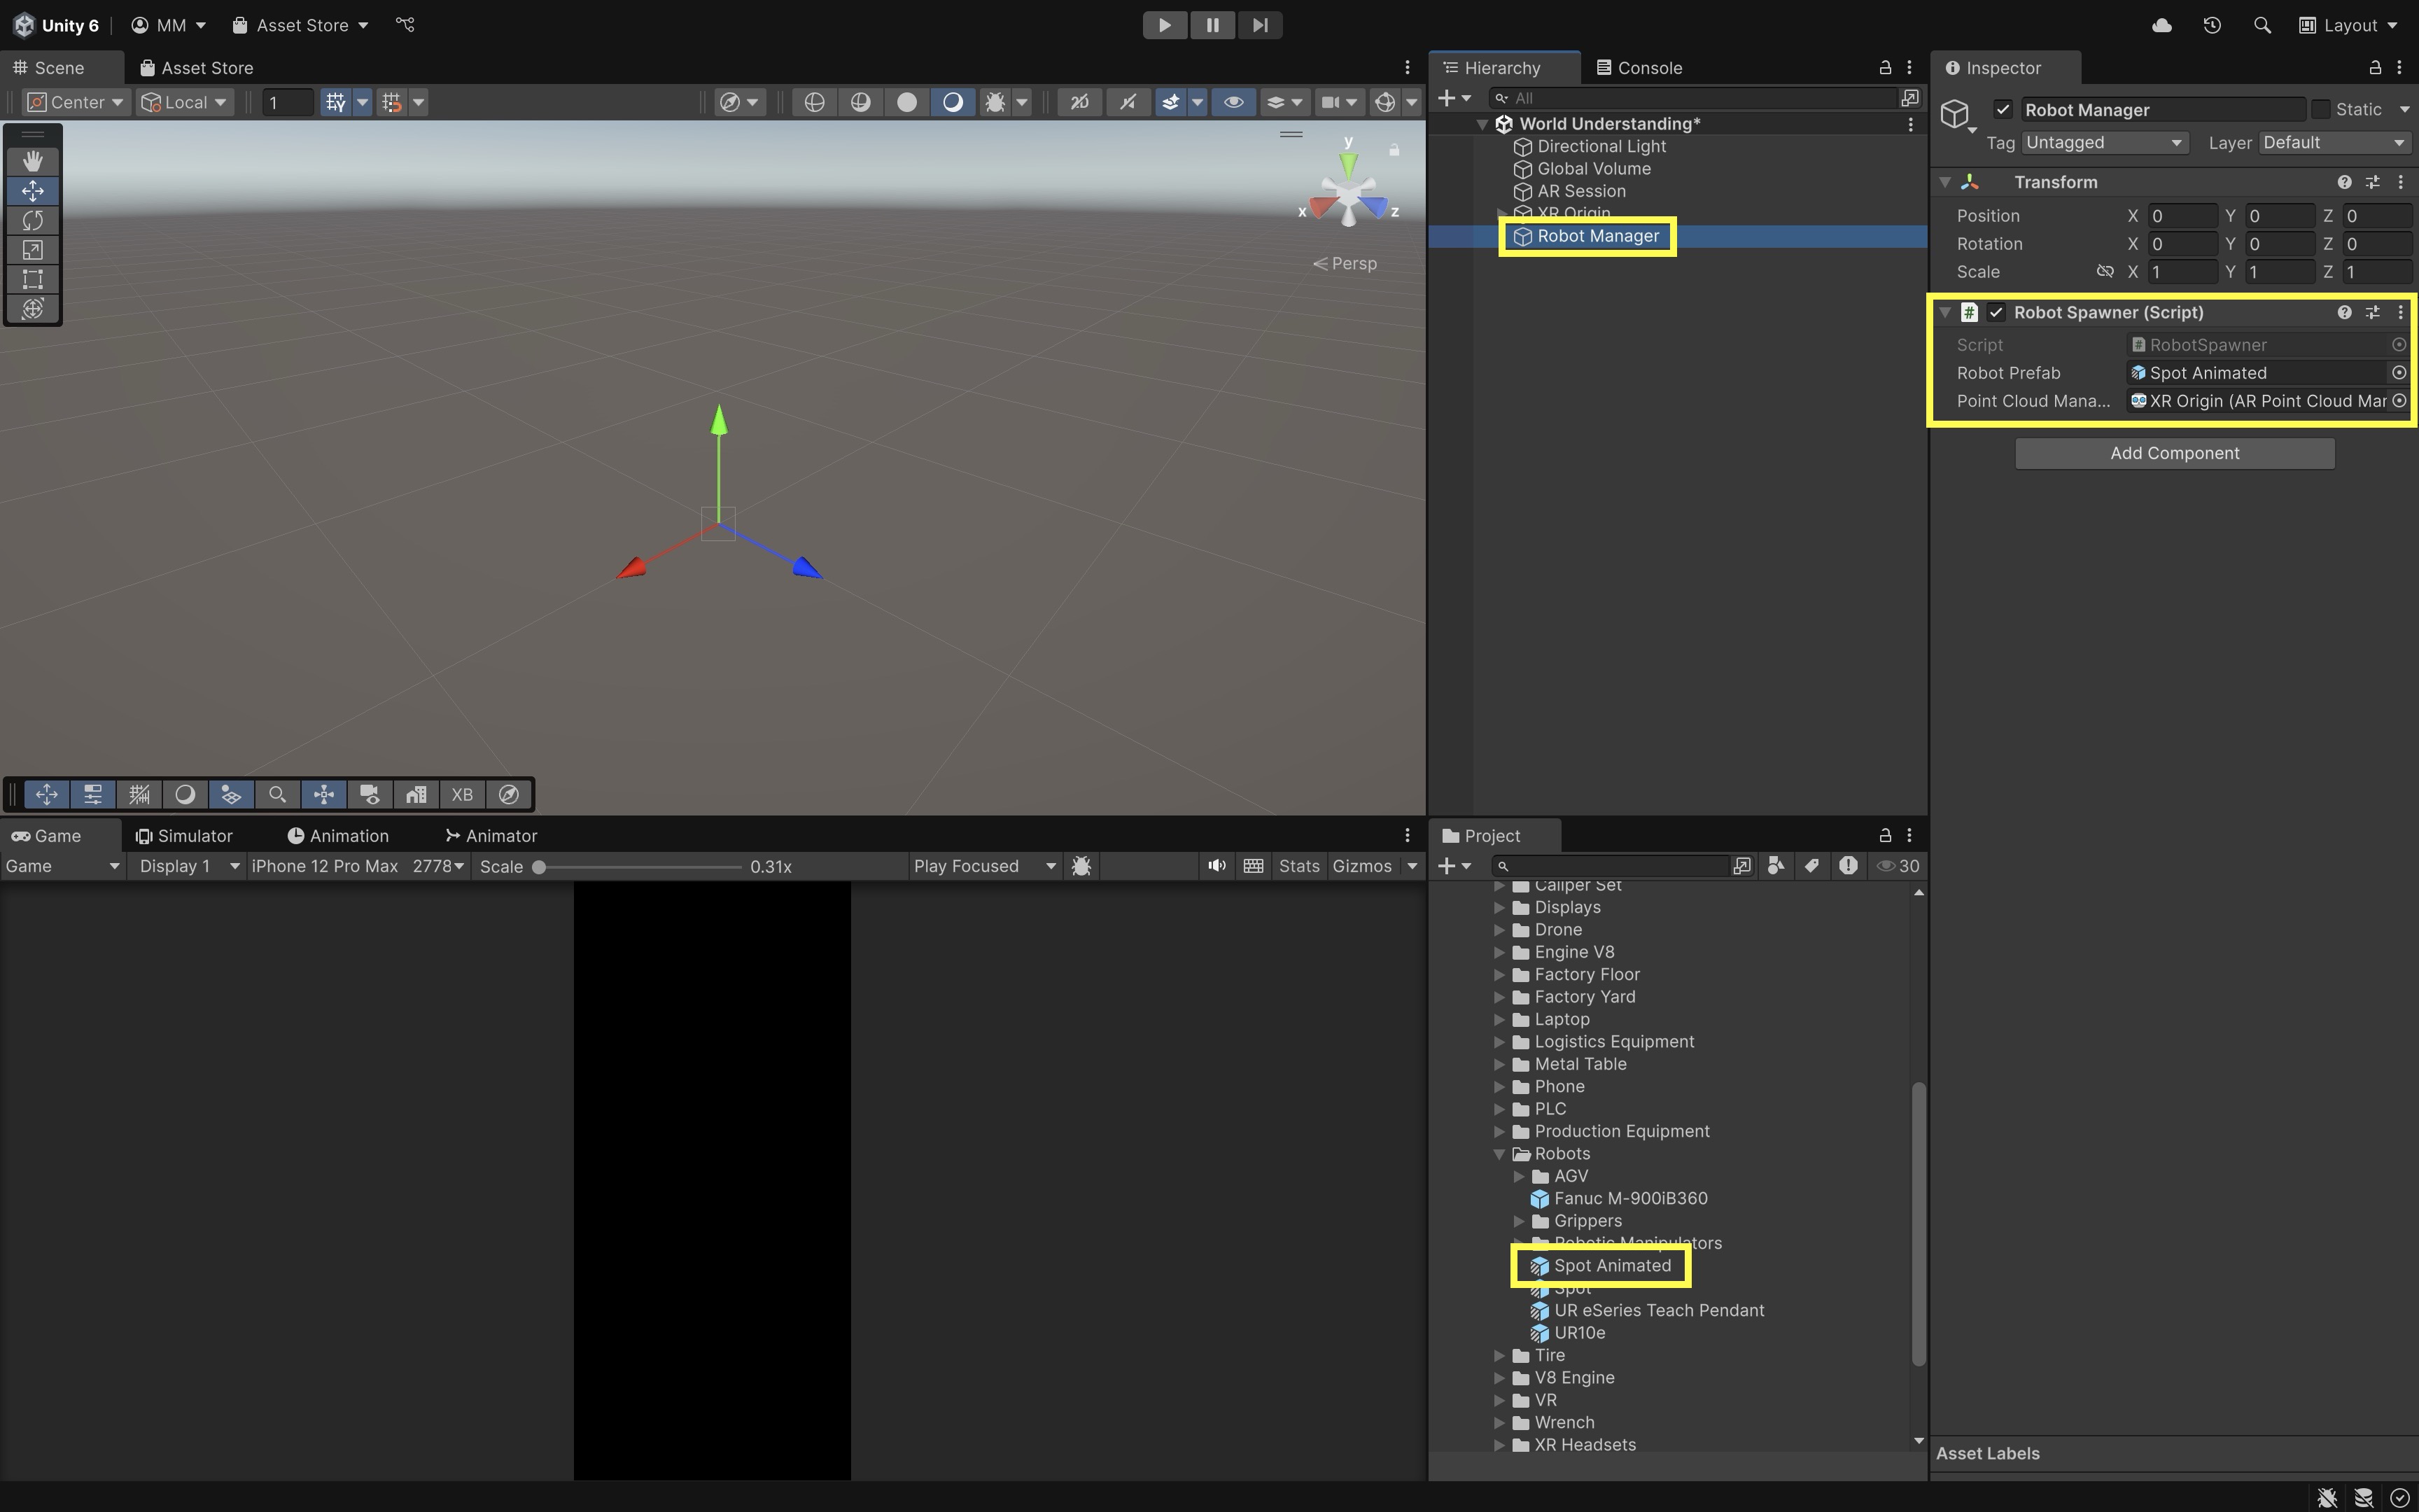Click the Stats button in Game view

tap(1298, 866)
